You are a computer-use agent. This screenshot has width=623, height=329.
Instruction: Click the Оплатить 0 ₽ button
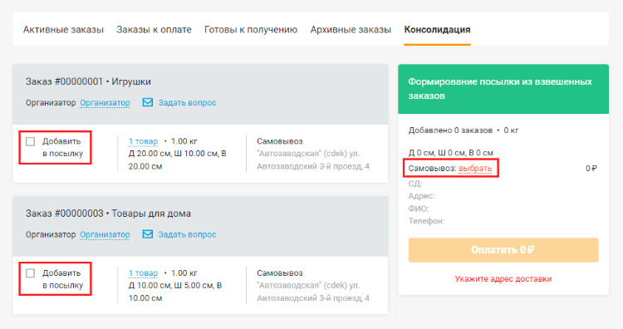503,250
